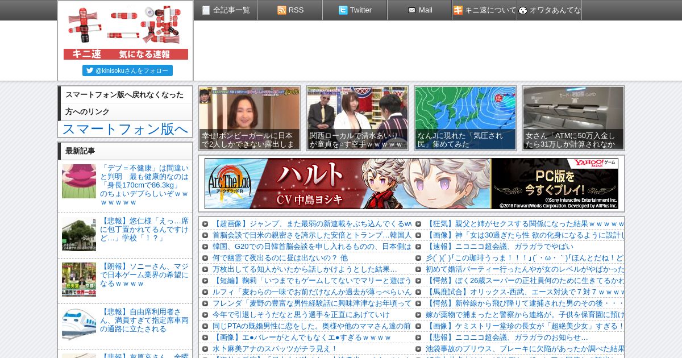Click bullet icon beside 【速報】ニコニコ超会議

418,247
